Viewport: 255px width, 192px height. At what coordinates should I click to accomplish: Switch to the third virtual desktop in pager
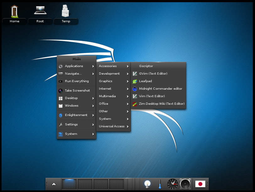click(101, 184)
